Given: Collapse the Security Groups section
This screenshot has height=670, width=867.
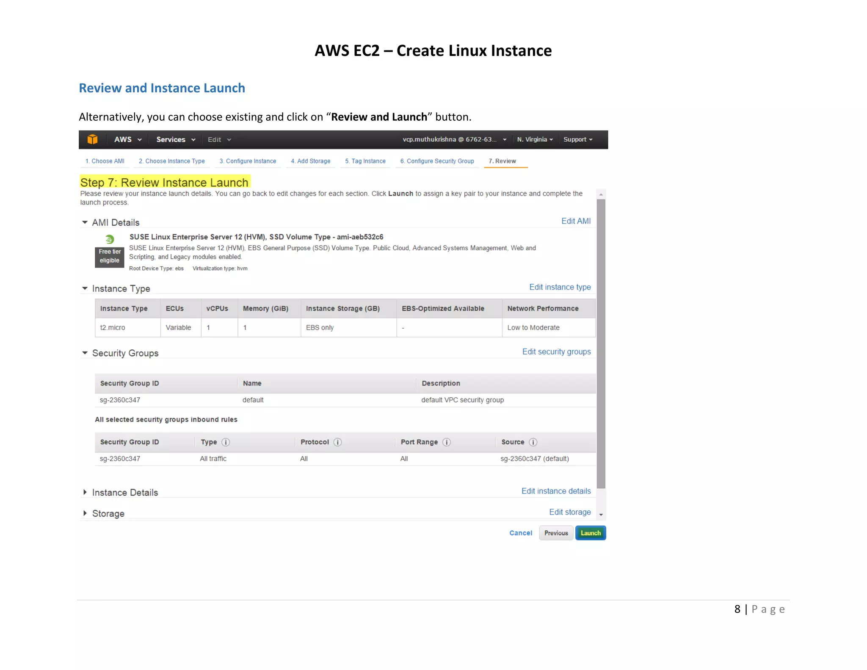Looking at the screenshot, I should tap(85, 353).
